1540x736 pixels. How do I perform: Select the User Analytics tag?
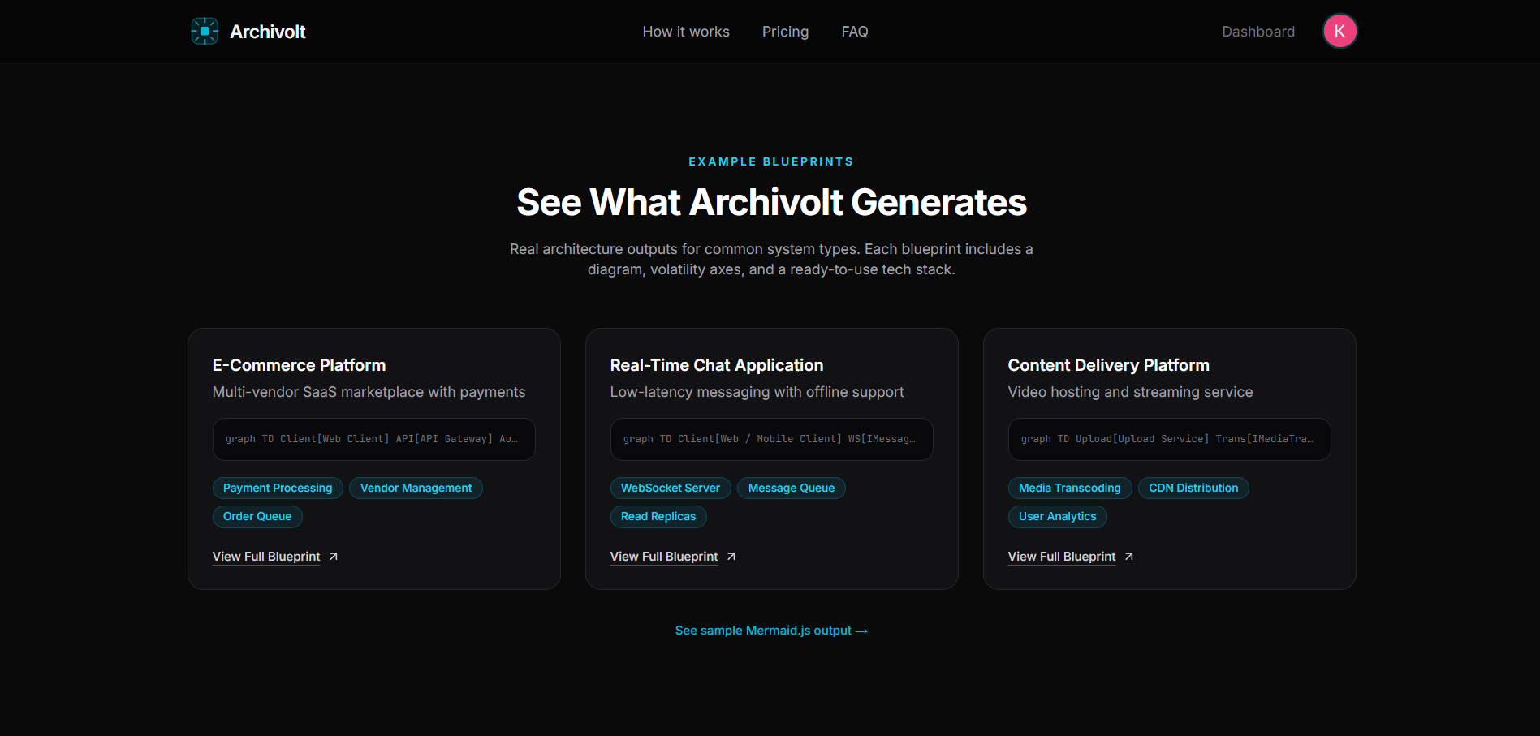tap(1058, 517)
